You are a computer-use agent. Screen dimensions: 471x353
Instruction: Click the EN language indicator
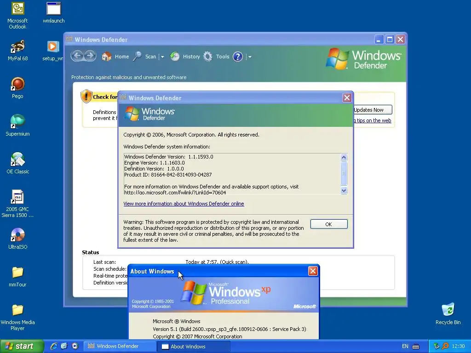pyautogui.click(x=405, y=347)
